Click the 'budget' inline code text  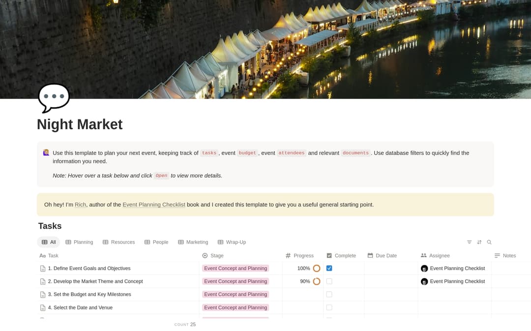(247, 153)
